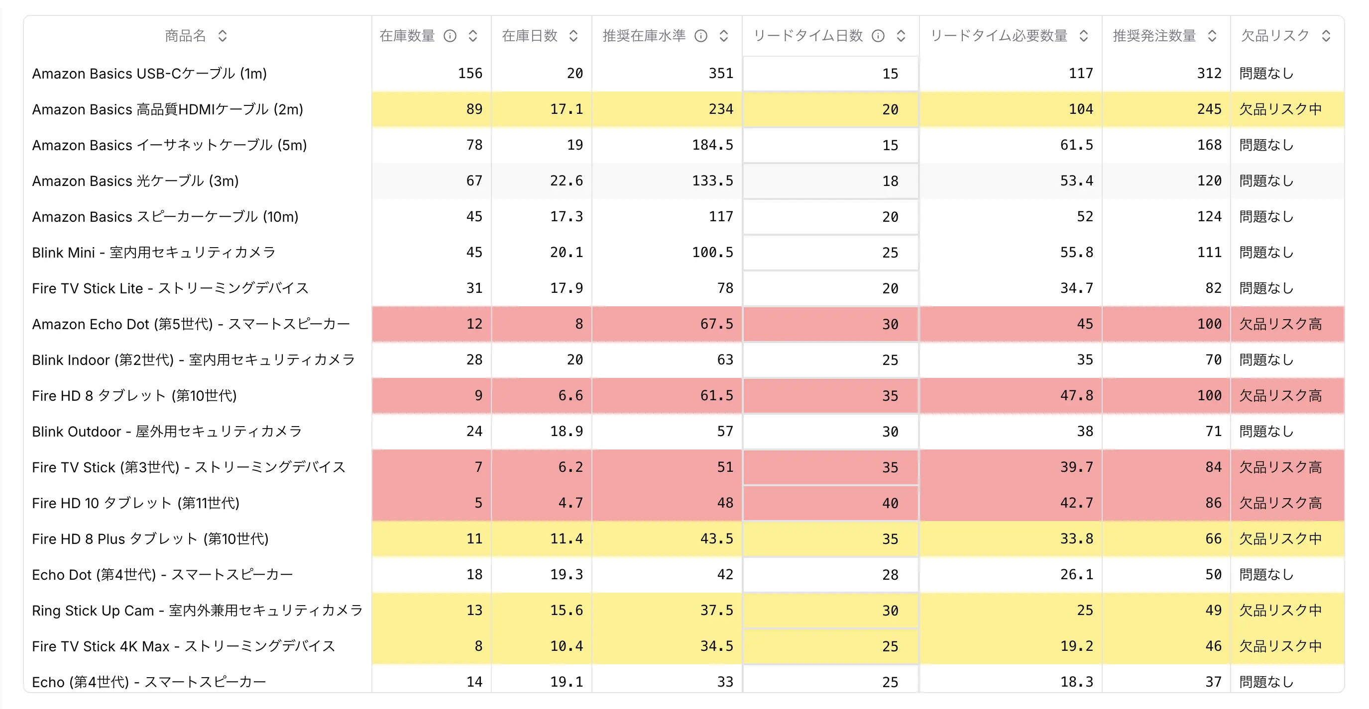
Task: Edit lead time for Fire HD 10 タブレット
Action: click(830, 503)
